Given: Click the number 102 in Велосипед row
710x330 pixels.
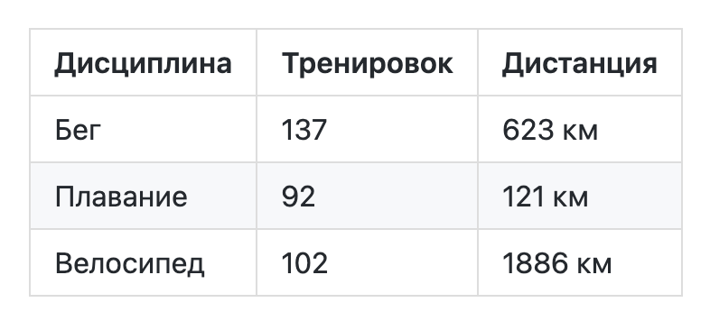Looking at the screenshot, I should 304,263.
